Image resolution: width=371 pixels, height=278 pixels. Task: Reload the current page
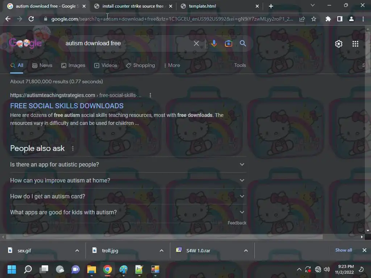[31, 19]
